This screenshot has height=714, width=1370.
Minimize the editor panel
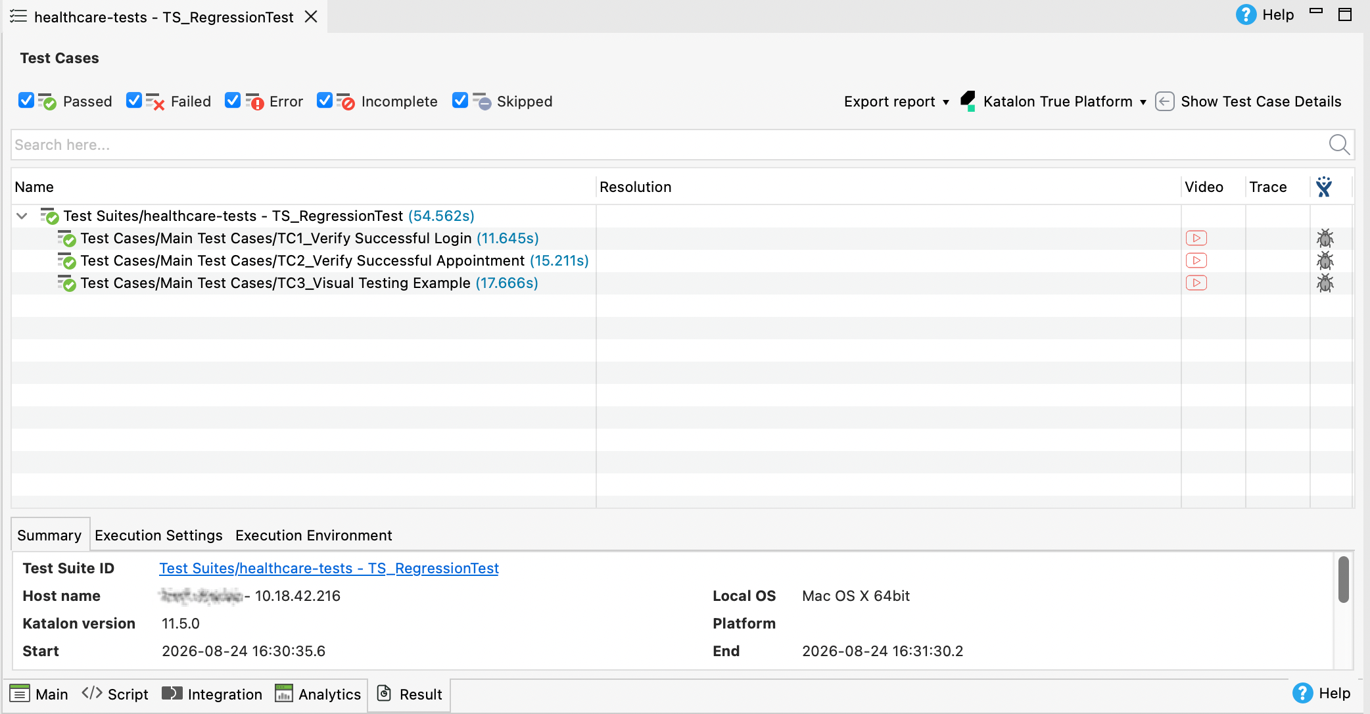1316,11
